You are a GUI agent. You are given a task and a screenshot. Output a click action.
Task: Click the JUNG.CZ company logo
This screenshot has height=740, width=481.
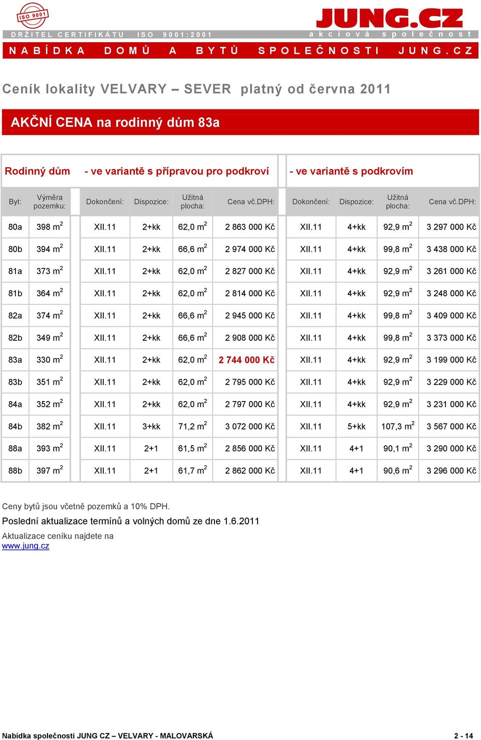(x=390, y=18)
